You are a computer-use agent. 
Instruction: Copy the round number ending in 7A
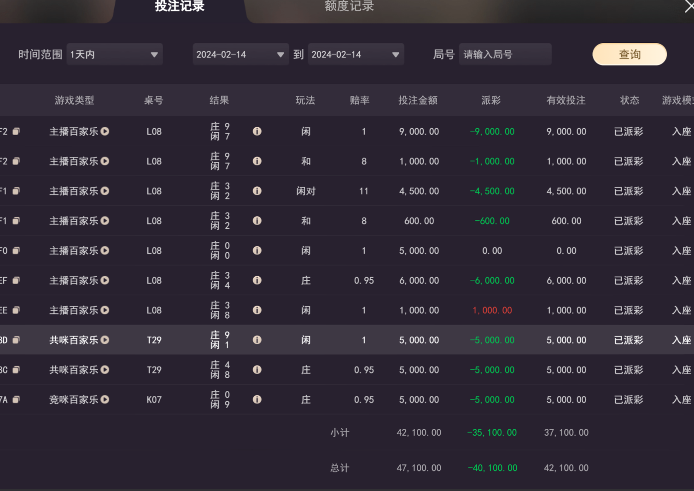16,400
